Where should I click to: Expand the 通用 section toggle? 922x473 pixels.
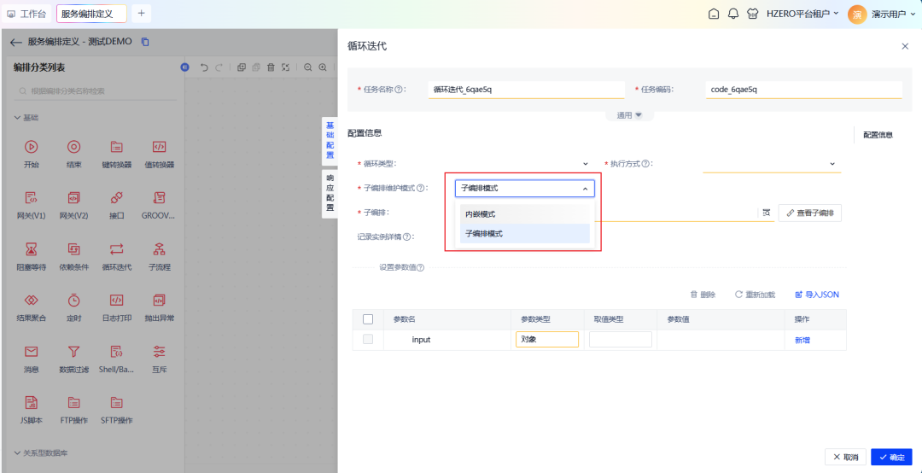point(629,115)
